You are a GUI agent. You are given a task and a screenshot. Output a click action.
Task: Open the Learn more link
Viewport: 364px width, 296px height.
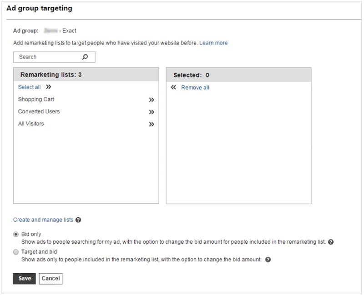[x=213, y=43]
